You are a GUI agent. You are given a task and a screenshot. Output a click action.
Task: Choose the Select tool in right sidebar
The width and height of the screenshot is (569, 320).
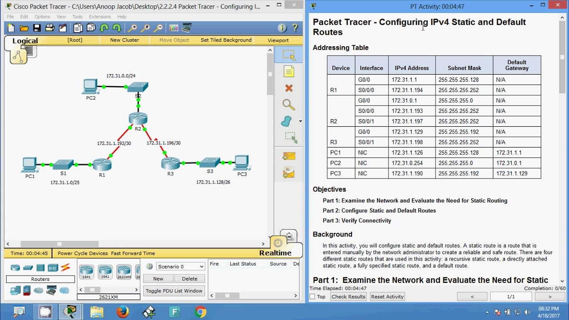tap(289, 55)
